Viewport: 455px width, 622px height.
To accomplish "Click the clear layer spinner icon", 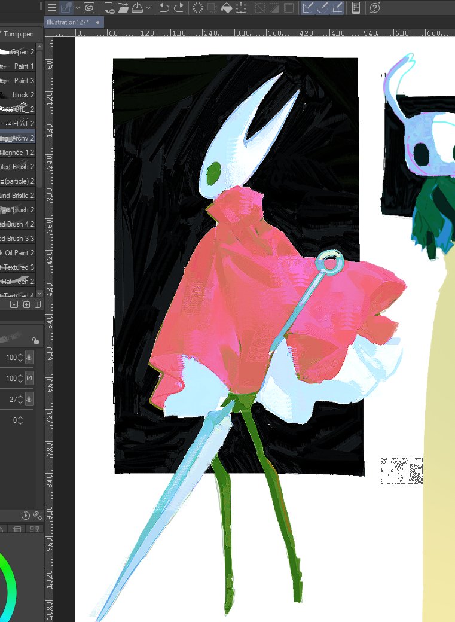I will click(x=197, y=8).
